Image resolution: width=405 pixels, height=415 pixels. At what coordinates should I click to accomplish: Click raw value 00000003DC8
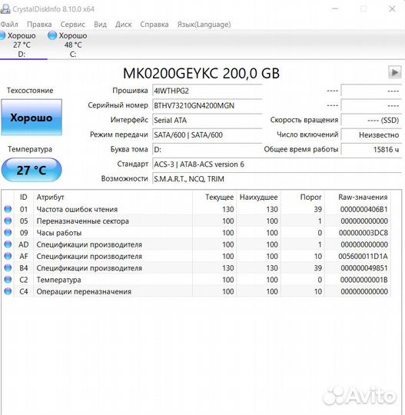(x=364, y=233)
